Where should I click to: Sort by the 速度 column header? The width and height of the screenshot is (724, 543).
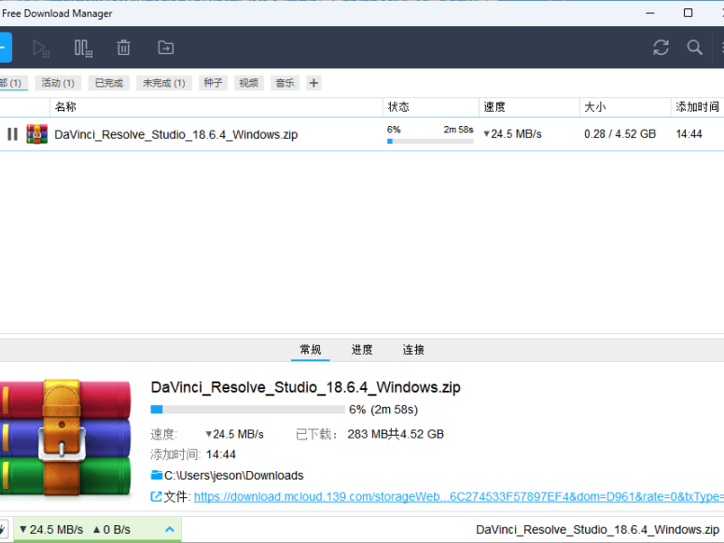pyautogui.click(x=529, y=107)
